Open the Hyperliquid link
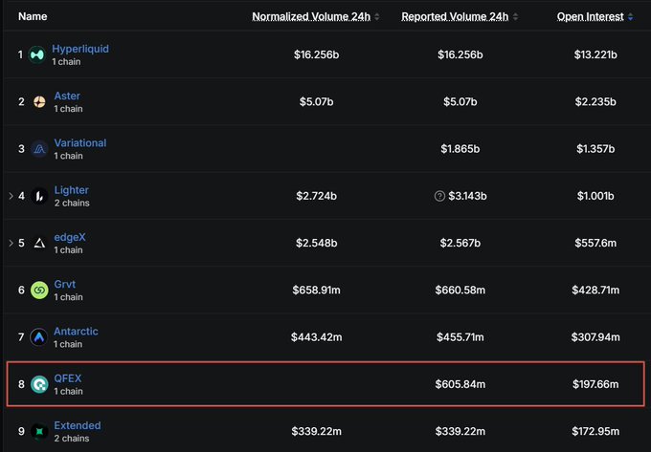 click(x=80, y=49)
